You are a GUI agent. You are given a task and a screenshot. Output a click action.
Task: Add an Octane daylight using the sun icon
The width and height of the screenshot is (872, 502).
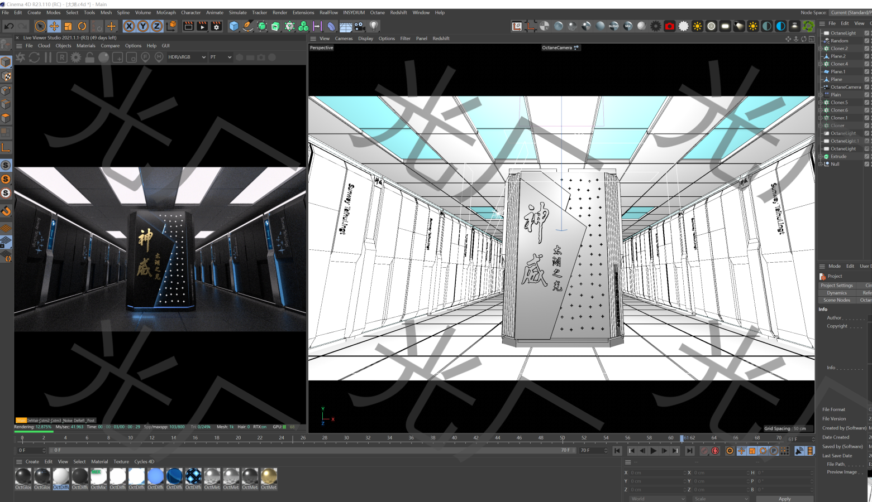(x=698, y=26)
